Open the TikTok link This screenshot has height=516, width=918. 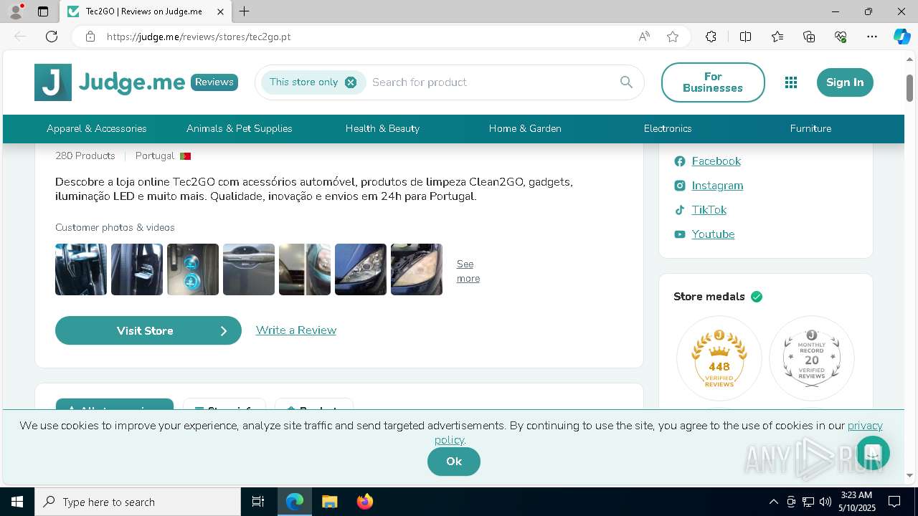pos(709,210)
